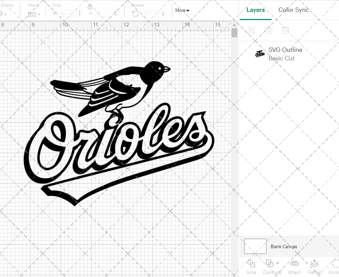
Task: Select the Layers tab
Action: click(256, 10)
